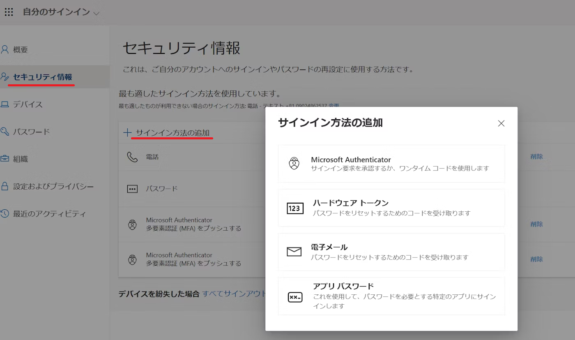Select セキュリティ情報 in the sidebar
Image resolution: width=575 pixels, height=340 pixels.
point(43,77)
